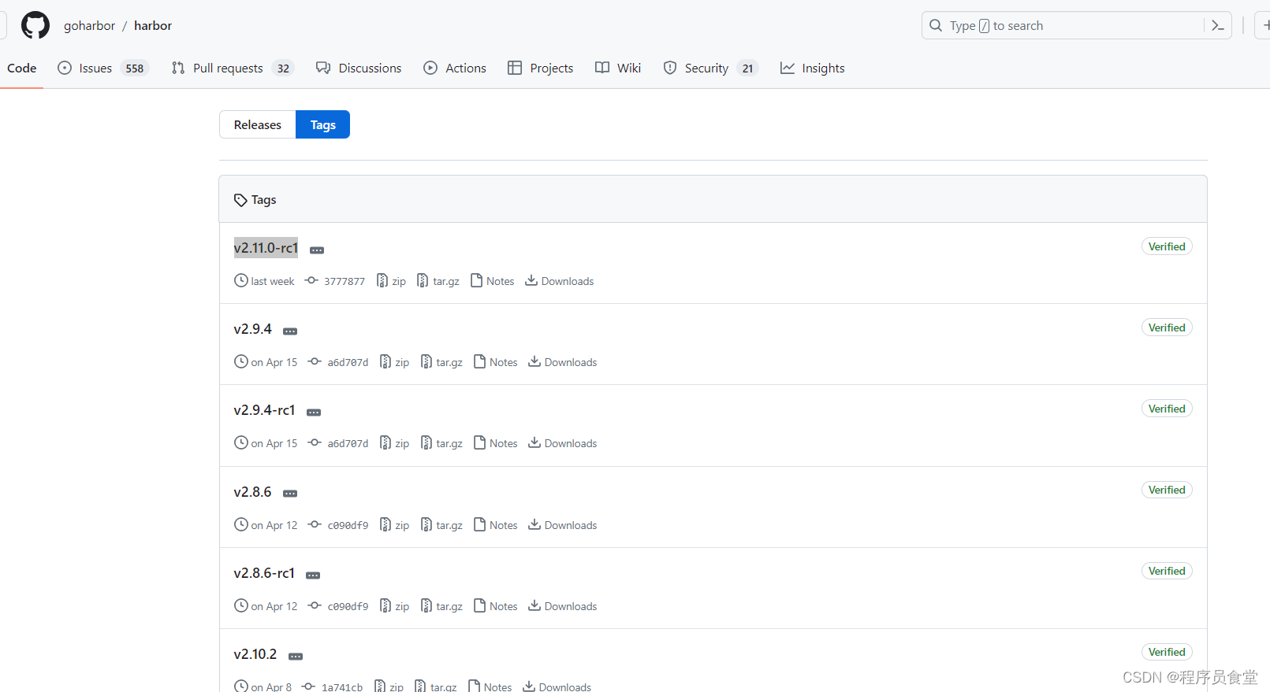Download tar.gz for v2.9.4-rc1
This screenshot has height=692, width=1270.
441,443
